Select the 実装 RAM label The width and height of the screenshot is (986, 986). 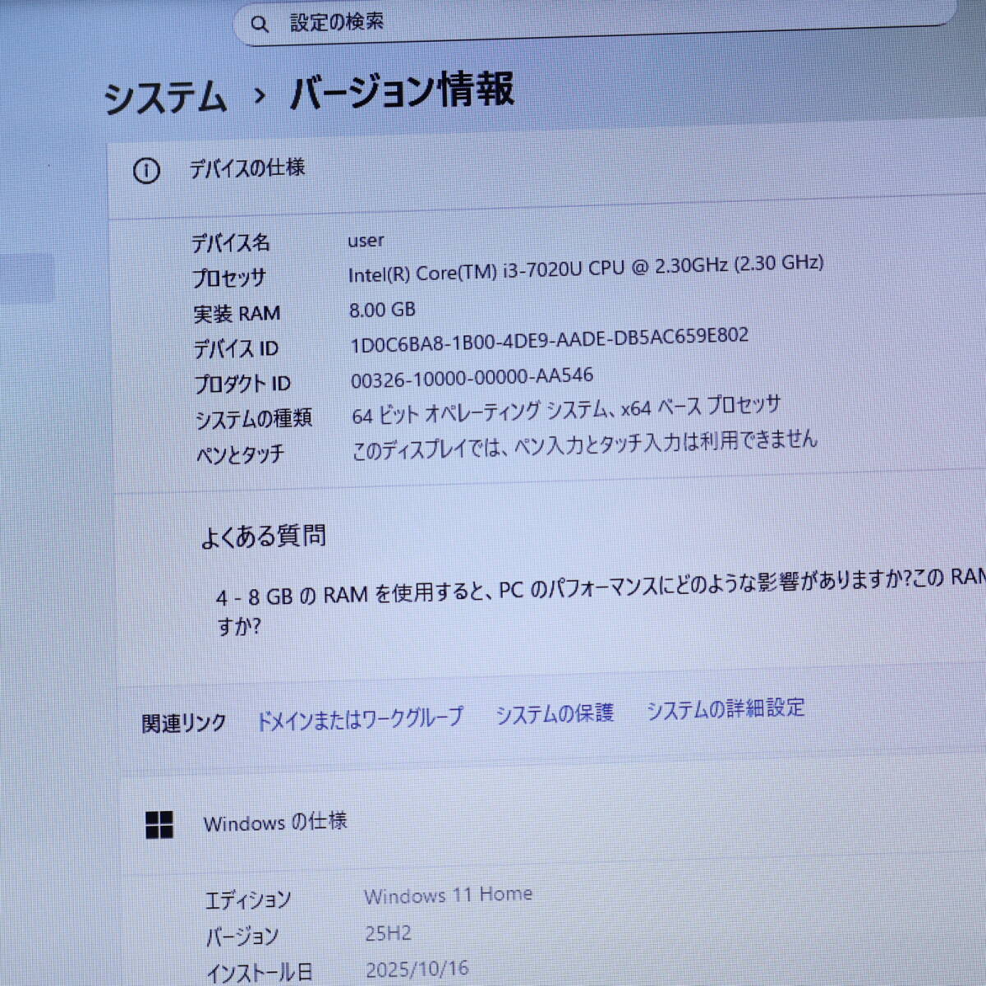pyautogui.click(x=237, y=314)
